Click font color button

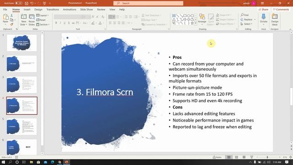pos(100,23)
